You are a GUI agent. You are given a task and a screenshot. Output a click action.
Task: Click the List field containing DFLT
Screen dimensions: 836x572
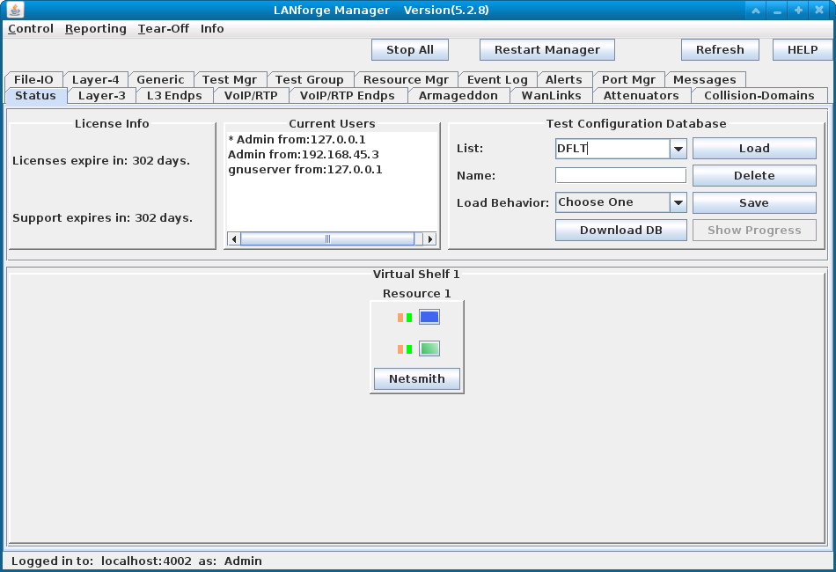pyautogui.click(x=612, y=149)
